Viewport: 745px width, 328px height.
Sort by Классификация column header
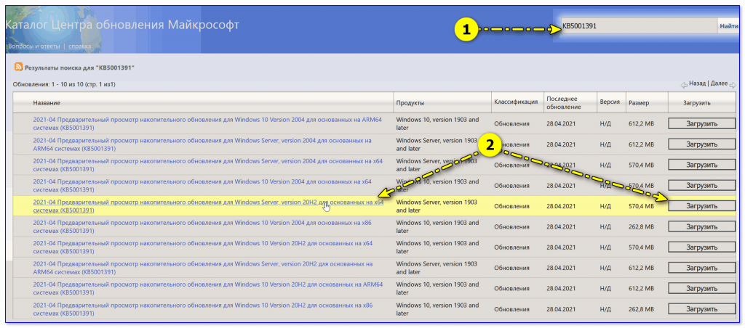point(515,102)
